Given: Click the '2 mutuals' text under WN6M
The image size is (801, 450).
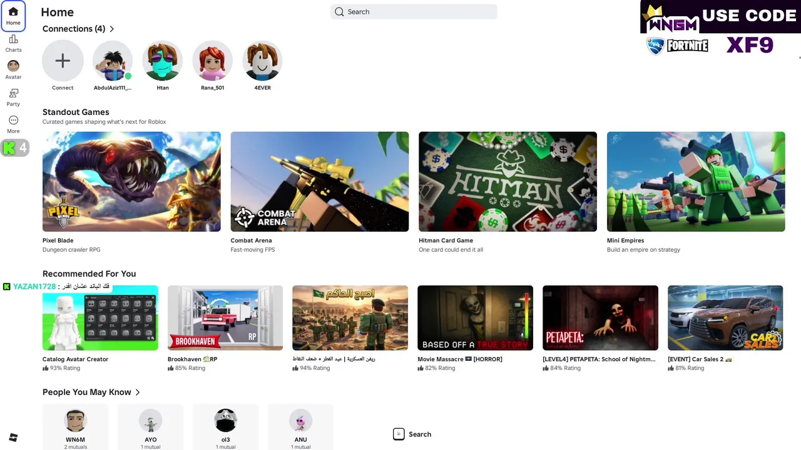Looking at the screenshot, I should [x=75, y=447].
